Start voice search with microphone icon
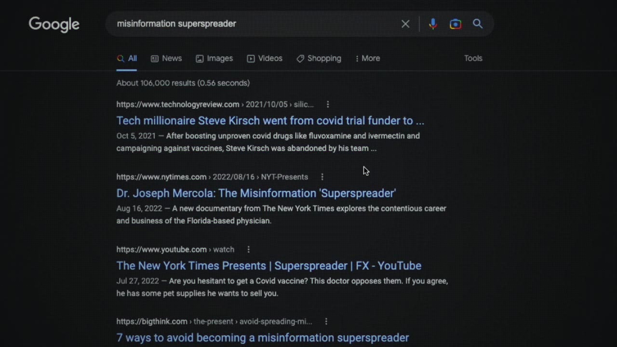Viewport: 617px width, 347px height. pos(433,24)
